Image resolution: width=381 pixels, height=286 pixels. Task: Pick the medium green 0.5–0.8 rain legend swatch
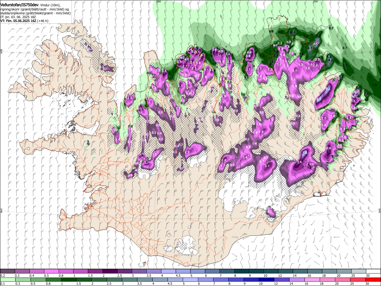tap(38, 279)
